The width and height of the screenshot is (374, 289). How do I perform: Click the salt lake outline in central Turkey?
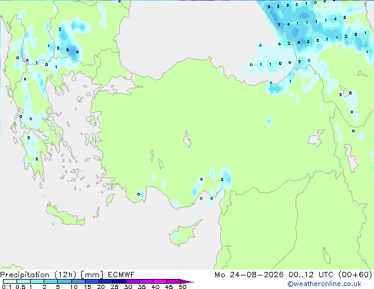[x=187, y=139]
